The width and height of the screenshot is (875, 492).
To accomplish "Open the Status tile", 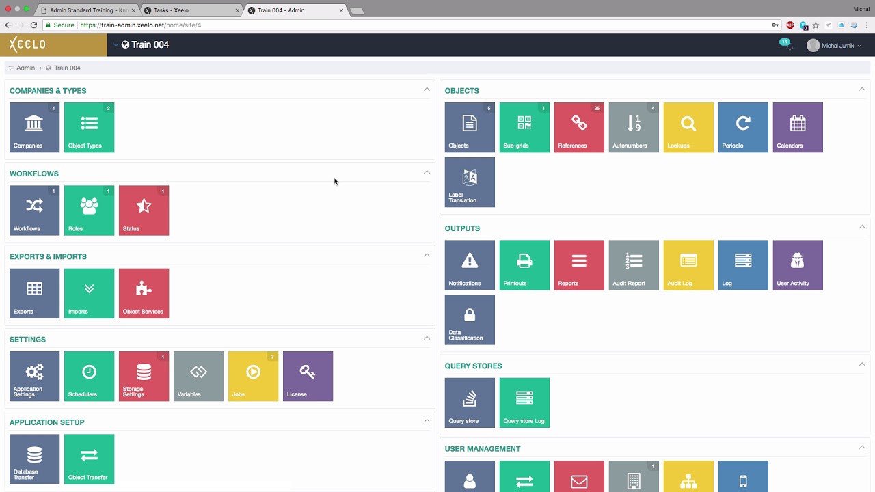I will point(144,210).
